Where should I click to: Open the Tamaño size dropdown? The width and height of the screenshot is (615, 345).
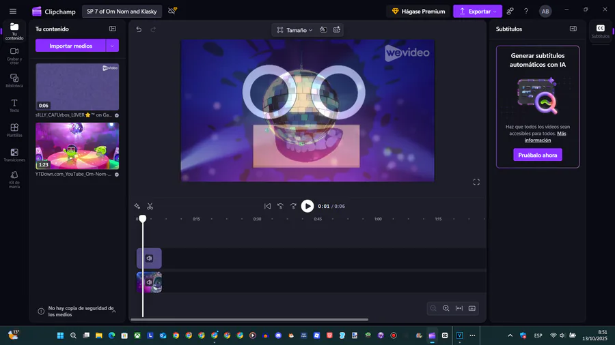click(295, 30)
